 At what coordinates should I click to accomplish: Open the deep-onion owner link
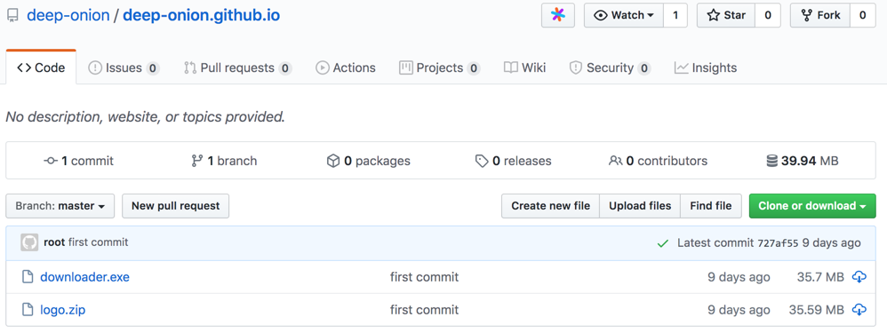point(68,15)
